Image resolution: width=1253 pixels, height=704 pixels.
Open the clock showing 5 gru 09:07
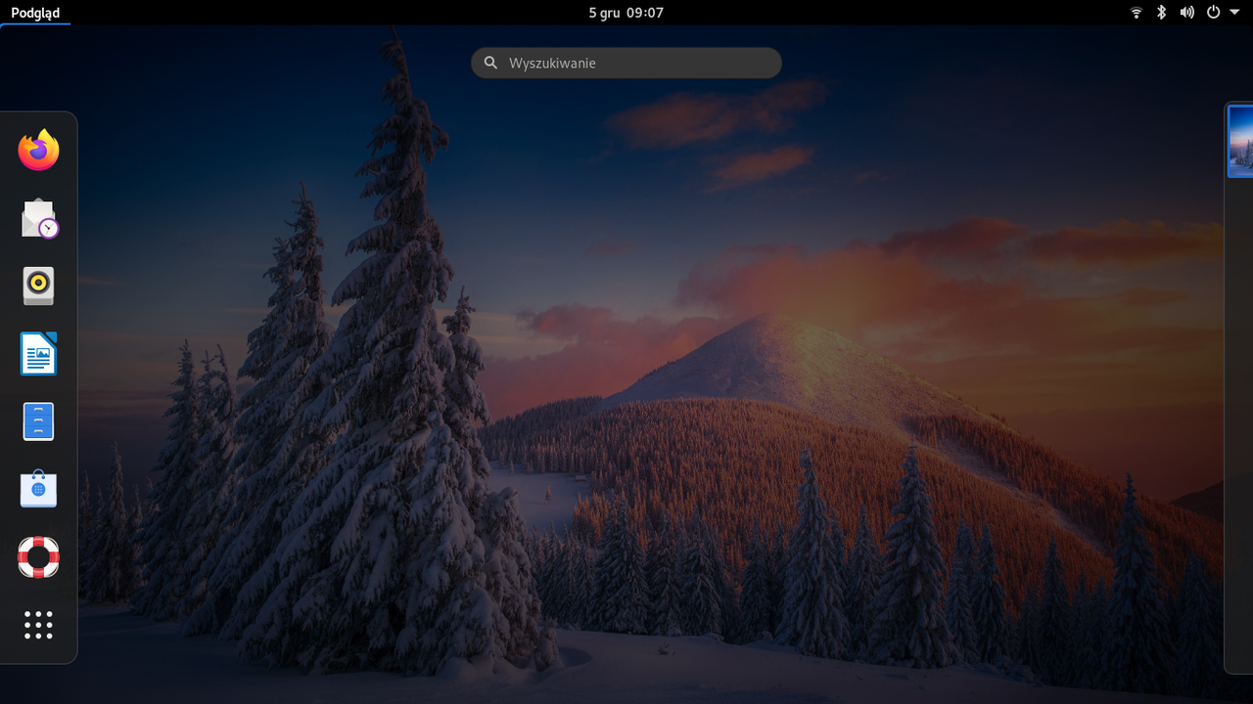(626, 13)
